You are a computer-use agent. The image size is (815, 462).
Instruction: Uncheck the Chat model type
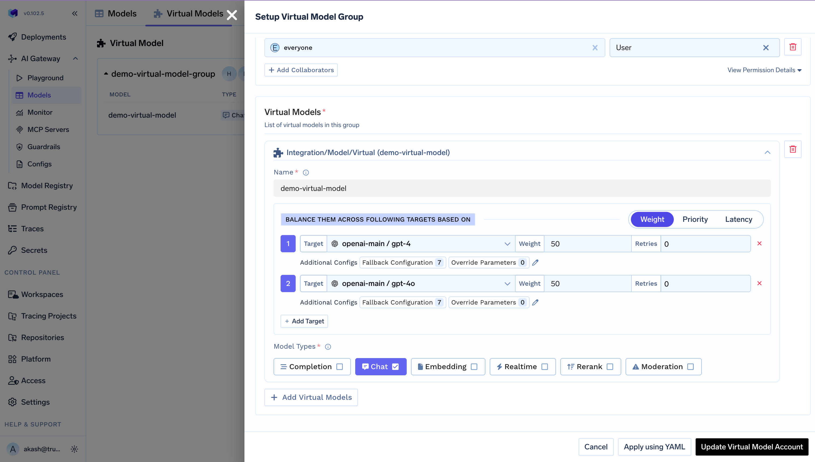pyautogui.click(x=395, y=367)
